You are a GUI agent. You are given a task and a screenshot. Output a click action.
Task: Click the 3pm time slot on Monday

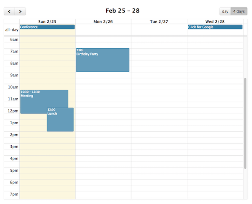pos(103,146)
